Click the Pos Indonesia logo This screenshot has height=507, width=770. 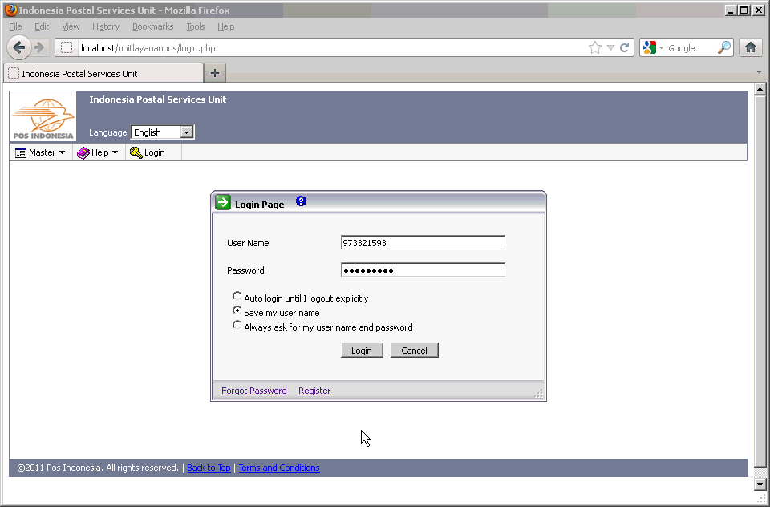point(43,117)
